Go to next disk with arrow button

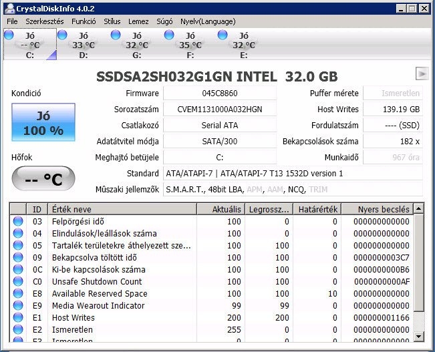pos(422,73)
